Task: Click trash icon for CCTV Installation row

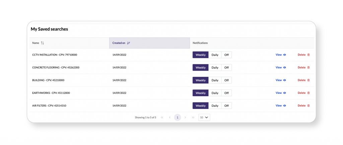Action: point(308,55)
